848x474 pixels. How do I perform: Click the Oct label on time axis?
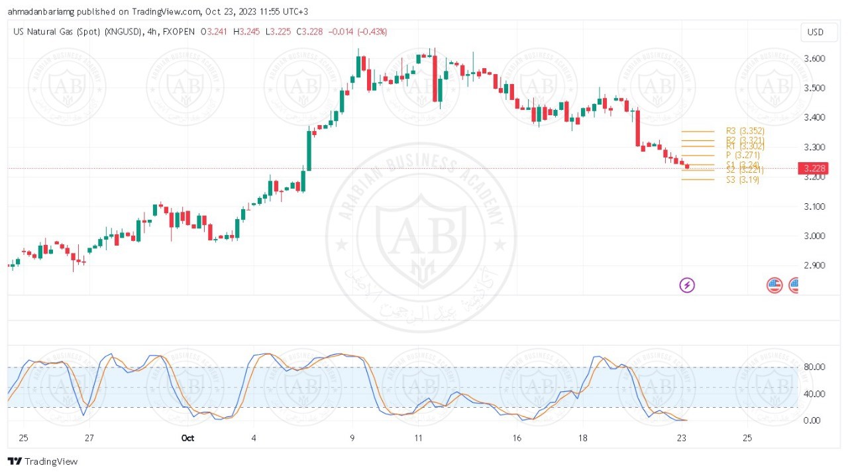tap(187, 438)
